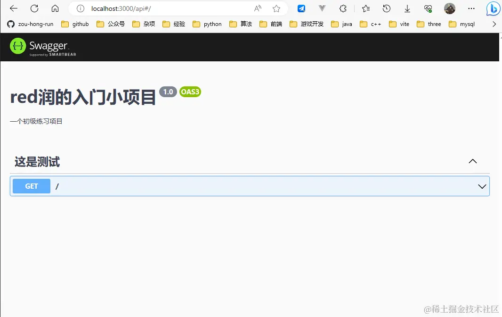502x317 pixels.
Task: Open the browser home page
Action: tap(55, 8)
